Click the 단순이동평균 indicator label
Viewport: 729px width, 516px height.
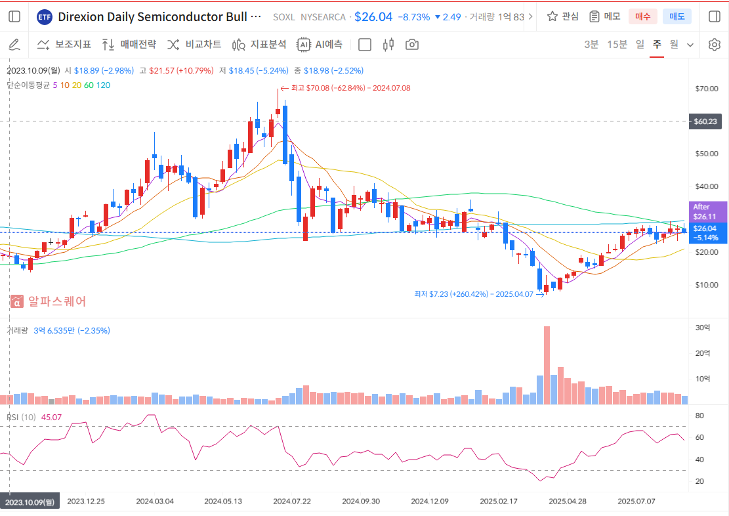tap(28, 85)
